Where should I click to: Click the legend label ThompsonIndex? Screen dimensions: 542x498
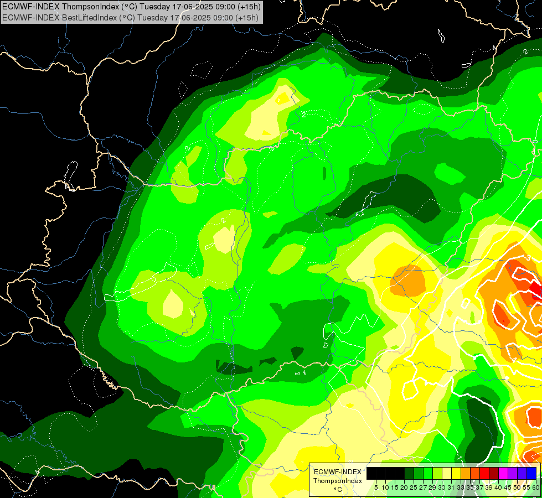coord(338,481)
